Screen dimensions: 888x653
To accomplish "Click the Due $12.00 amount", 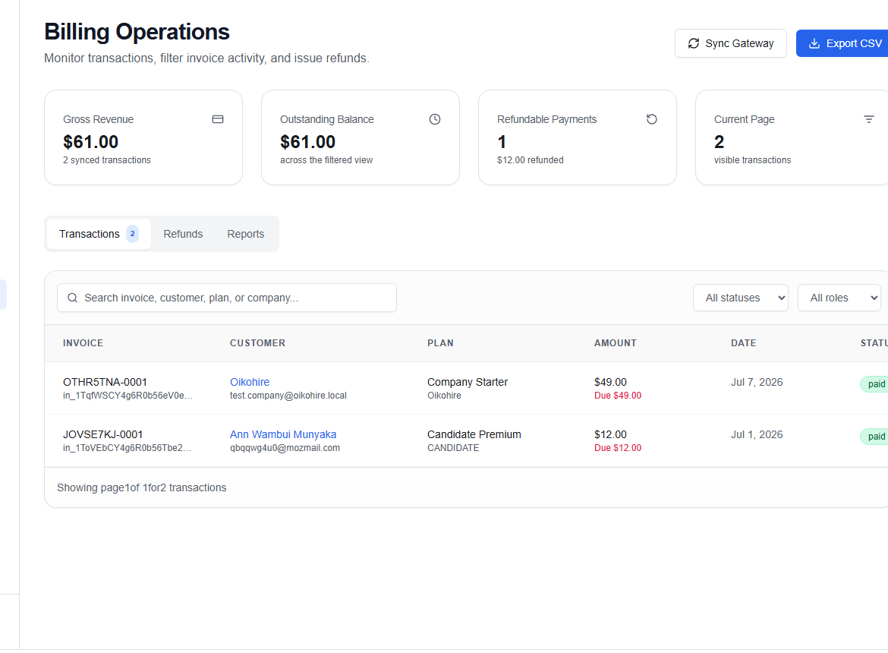I will (618, 448).
